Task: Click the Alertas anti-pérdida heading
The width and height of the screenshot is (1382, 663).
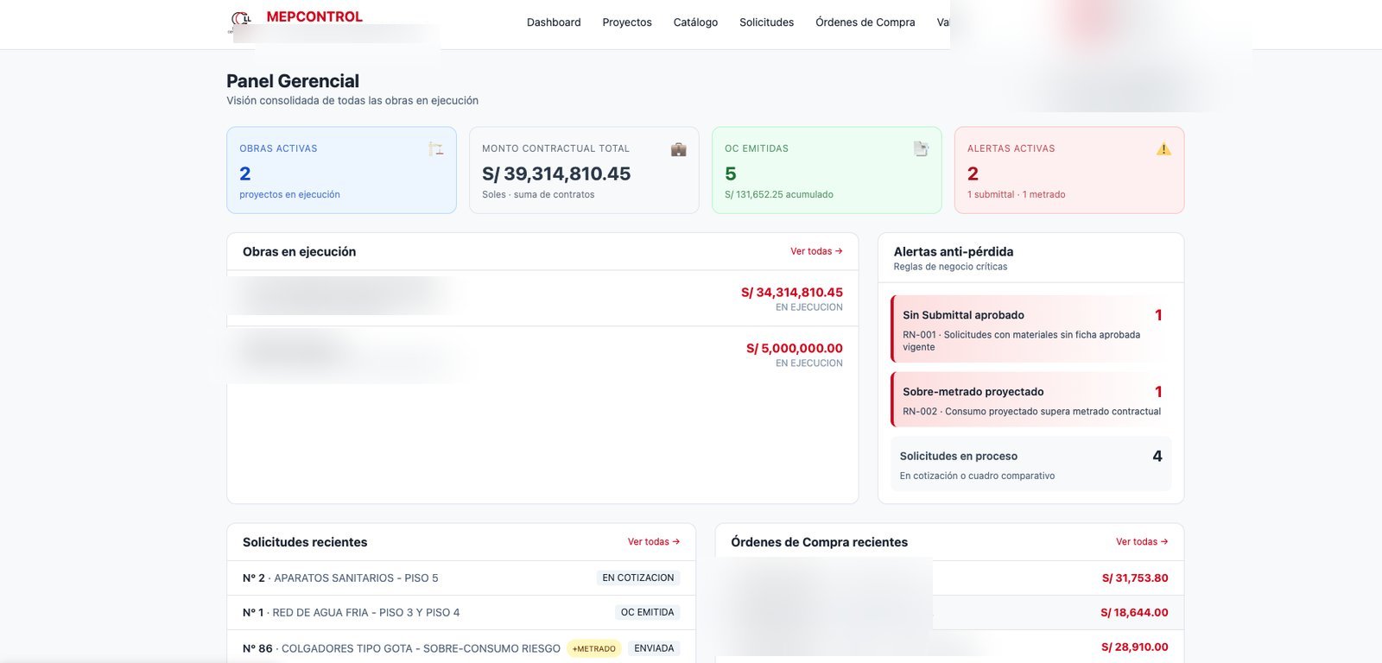Action: click(x=954, y=252)
